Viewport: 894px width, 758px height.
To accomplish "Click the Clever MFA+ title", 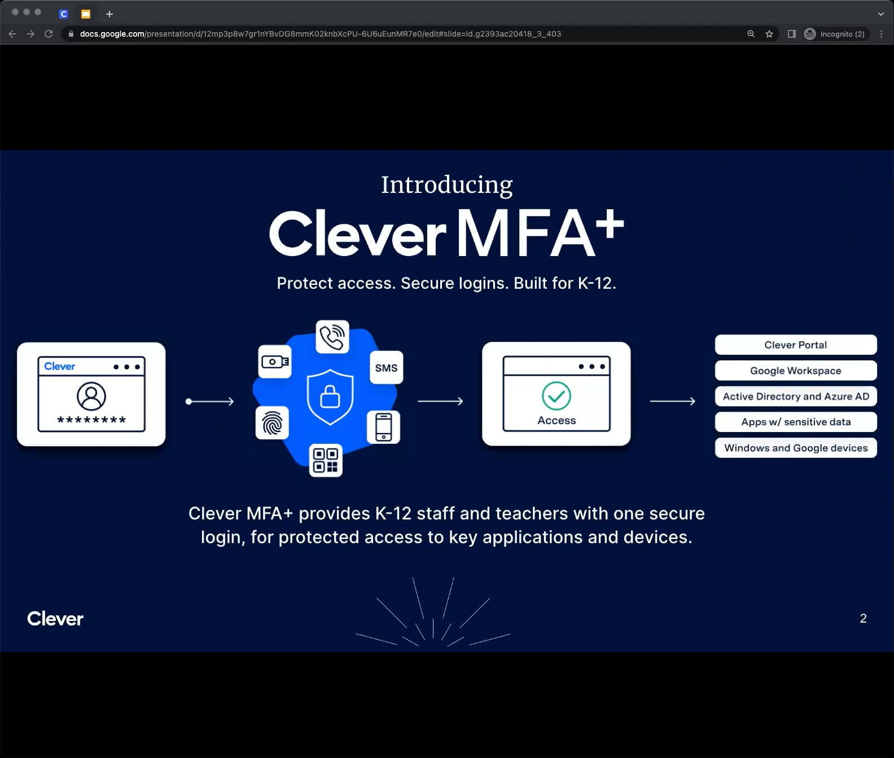I will pos(446,233).
